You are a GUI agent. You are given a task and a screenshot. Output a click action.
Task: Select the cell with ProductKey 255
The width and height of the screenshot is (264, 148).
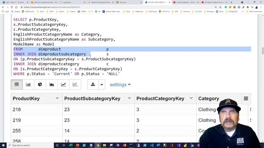coord(37,131)
